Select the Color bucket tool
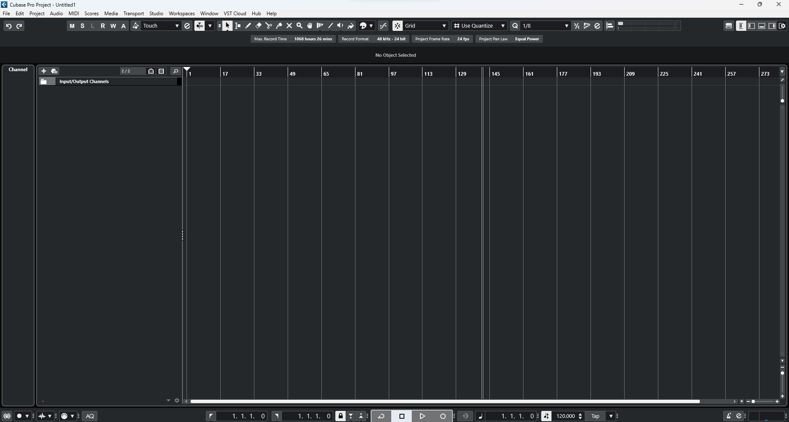This screenshot has height=422, width=789. click(351, 26)
